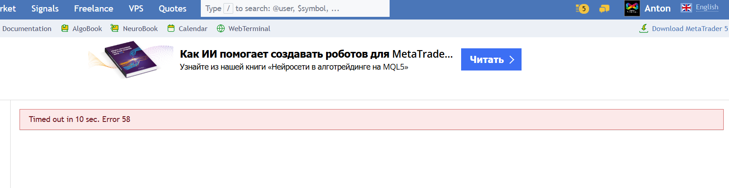Click the WebTerminal globe icon
The image size is (729, 188).
pos(221,28)
